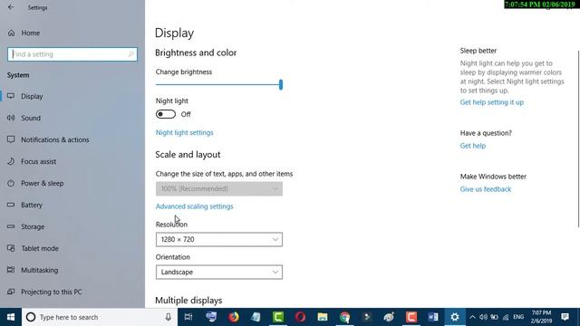The image size is (580, 326).
Task: Open the computer monitor app on taskbar
Action: (x=211, y=317)
